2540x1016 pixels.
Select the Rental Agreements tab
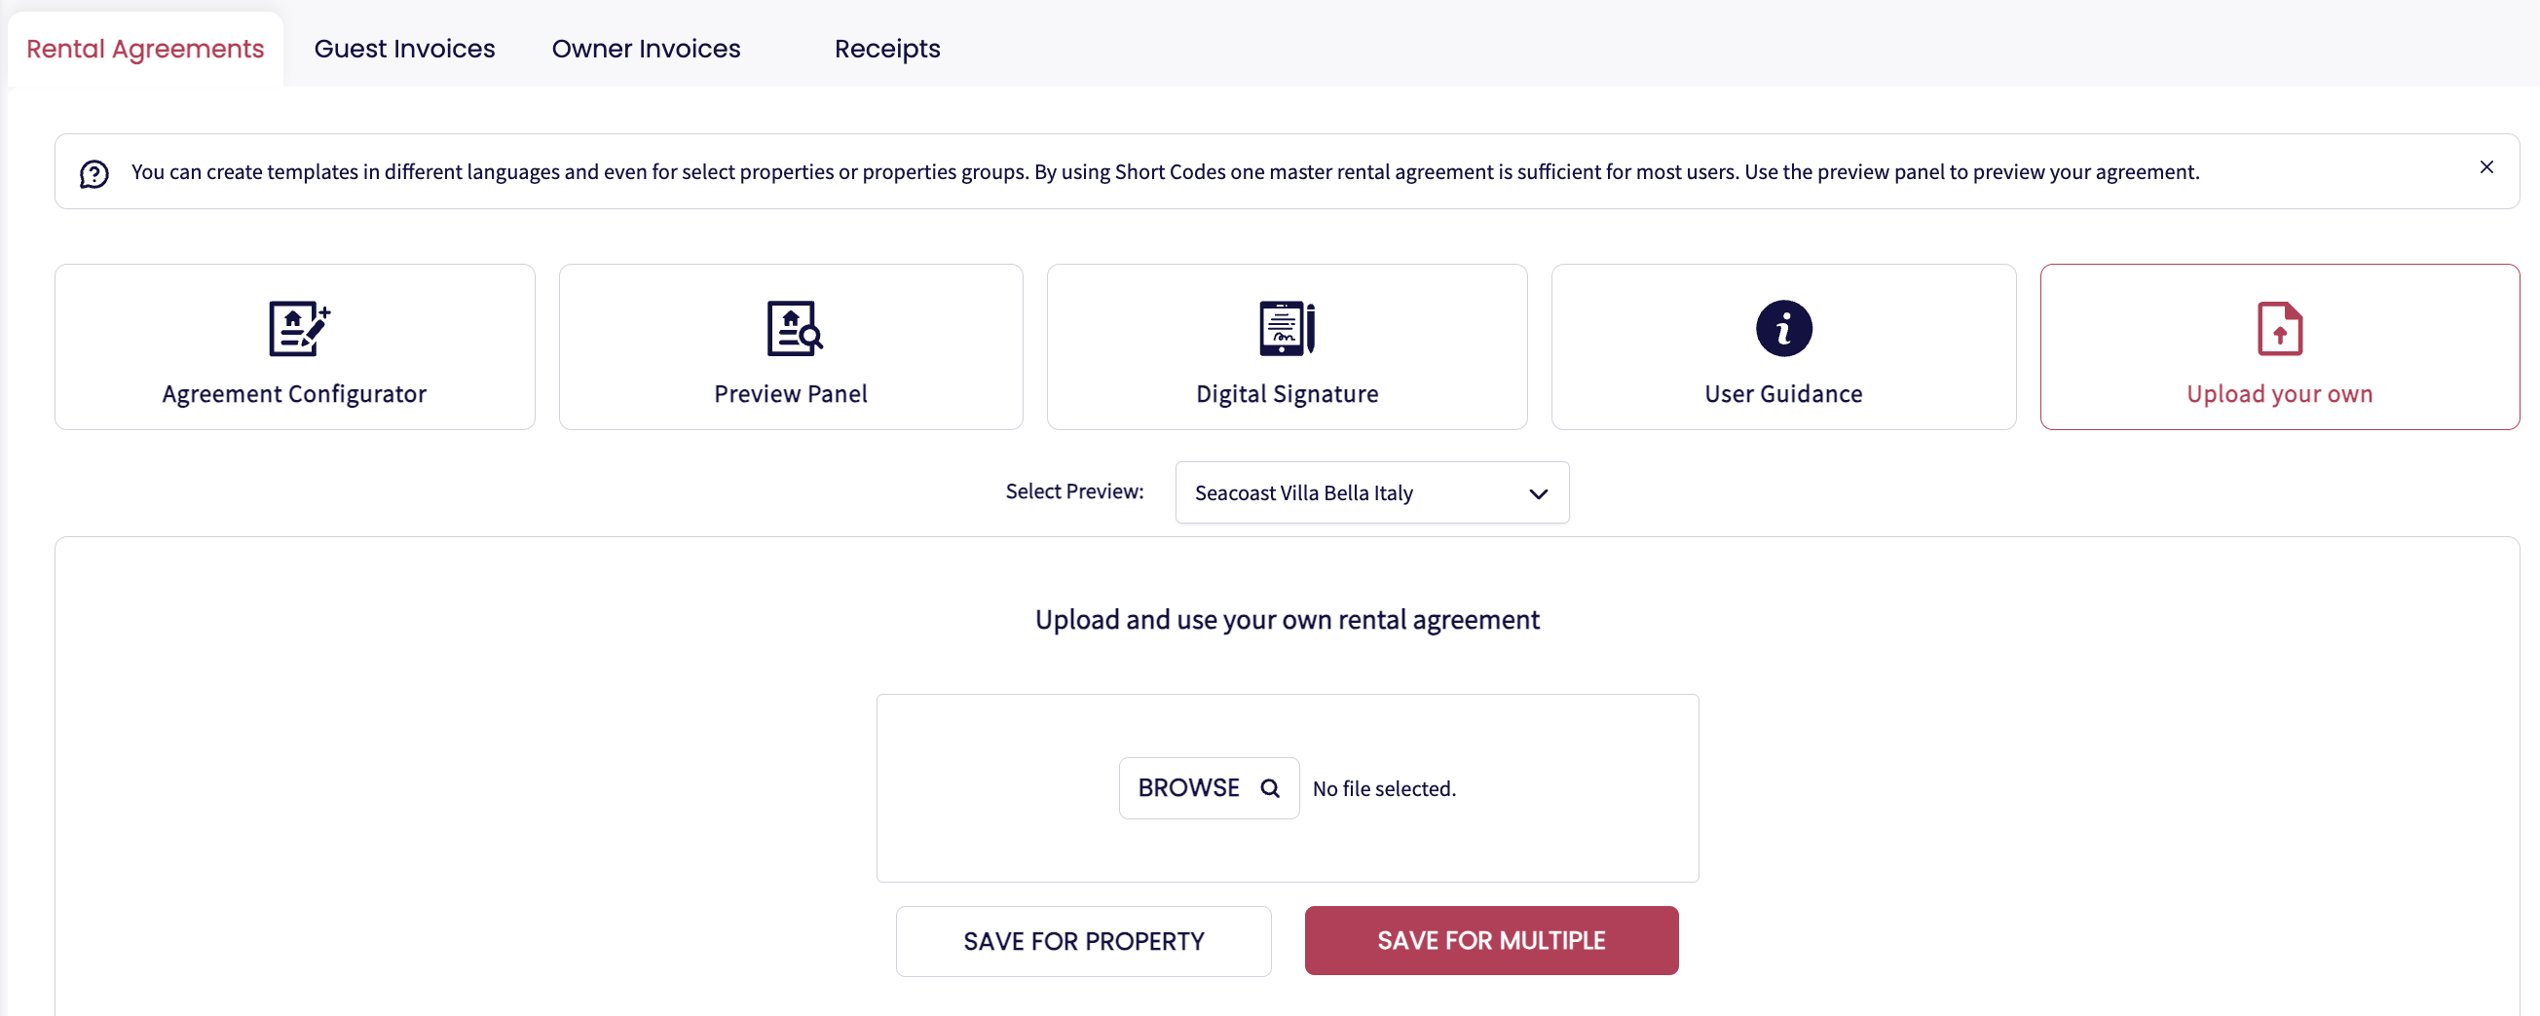tap(145, 50)
